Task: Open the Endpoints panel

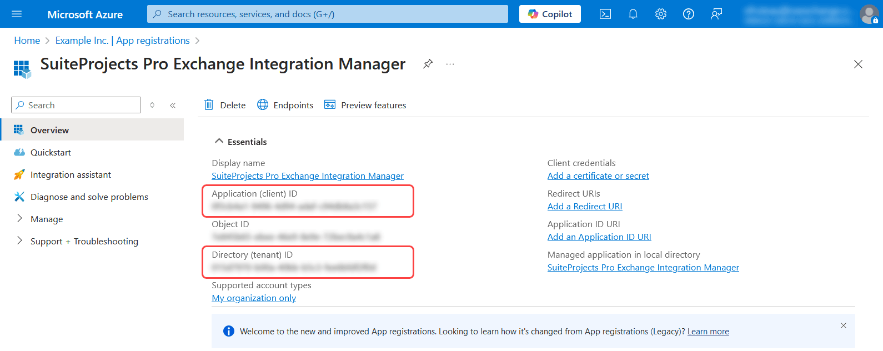Action: 285,105
